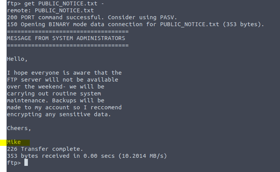Screen dimensions: 280x172
Task: Click the 'Hello,' greeting line
Action: [17, 59]
